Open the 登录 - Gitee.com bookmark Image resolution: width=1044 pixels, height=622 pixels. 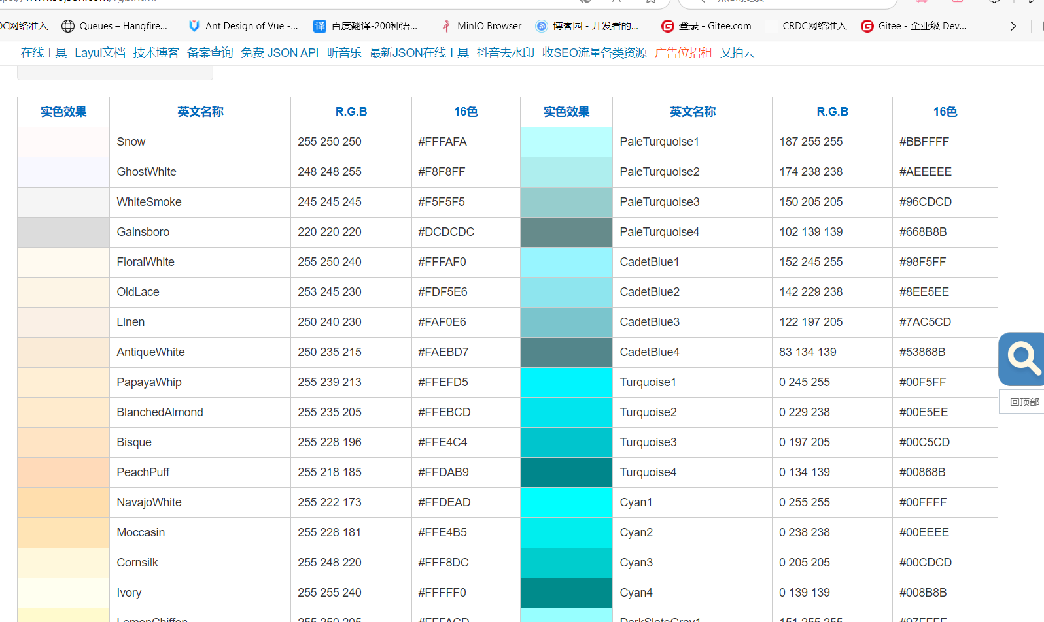click(706, 26)
